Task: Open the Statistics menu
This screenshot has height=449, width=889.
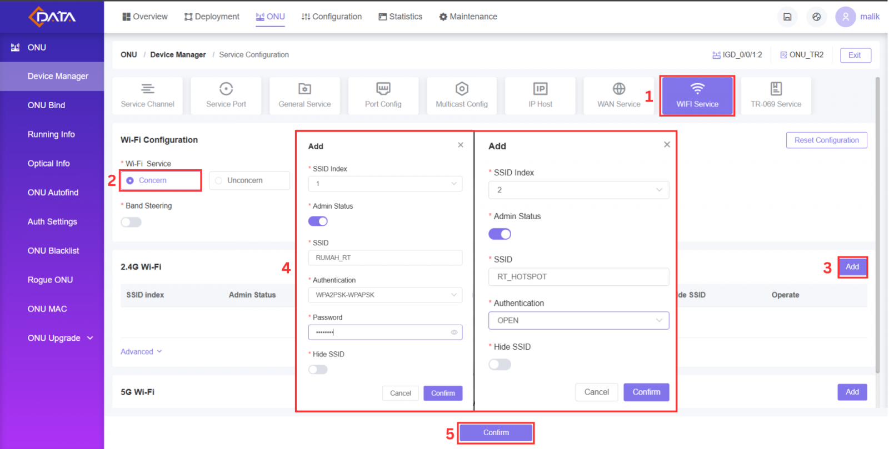Action: [400, 17]
